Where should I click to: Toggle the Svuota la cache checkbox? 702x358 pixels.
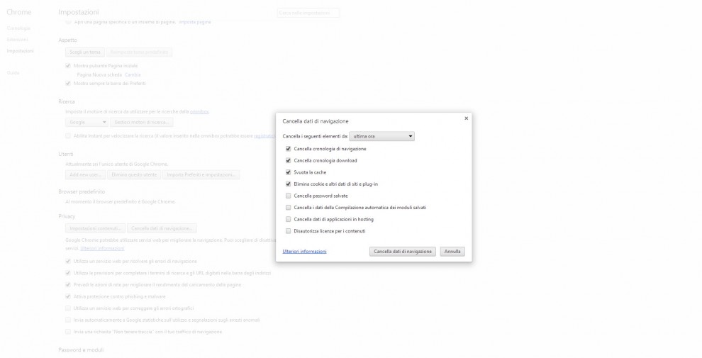(289, 172)
